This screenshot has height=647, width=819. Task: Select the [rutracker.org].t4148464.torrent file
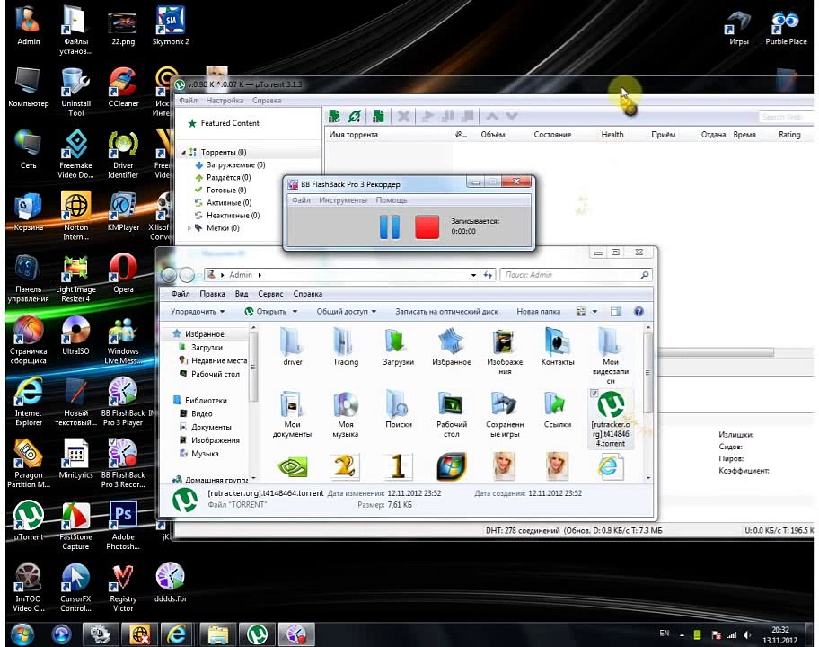point(611,419)
